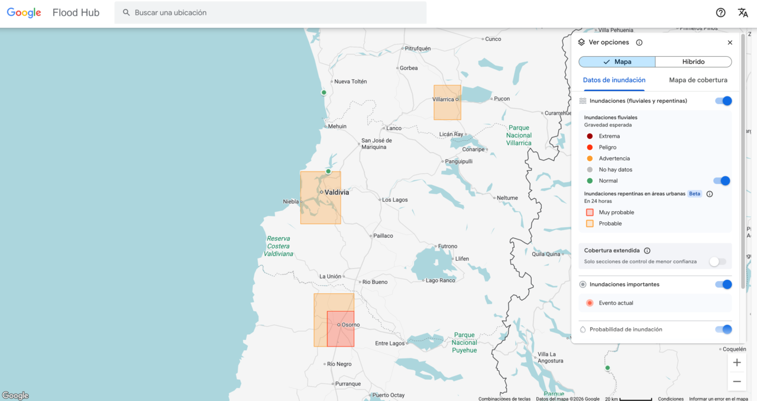Click the Valdivia city label
This screenshot has width=757, height=401.
click(x=337, y=192)
